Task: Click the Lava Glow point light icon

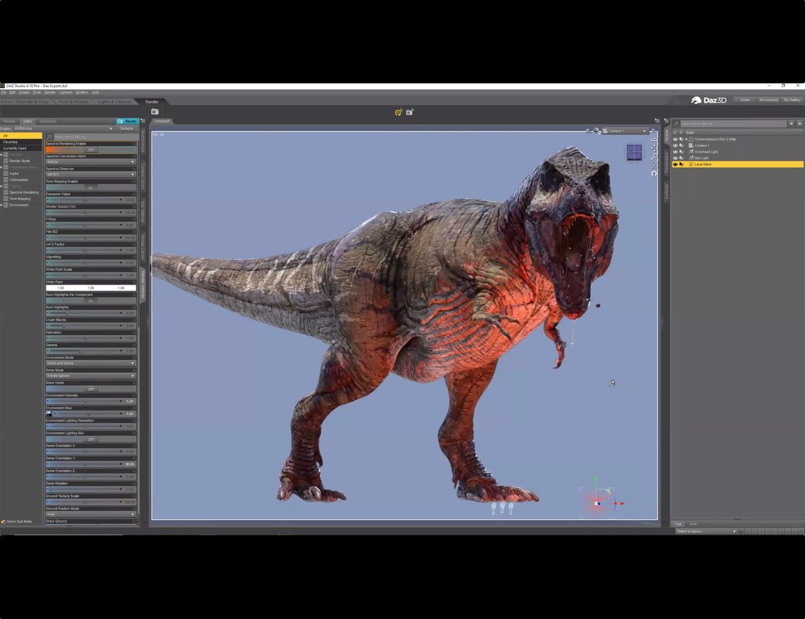Action: (x=691, y=165)
